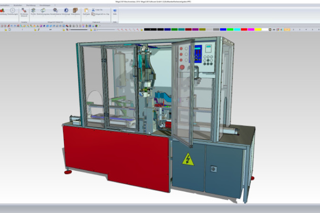Launch the Werkzeuge tool icon

tap(66, 11)
